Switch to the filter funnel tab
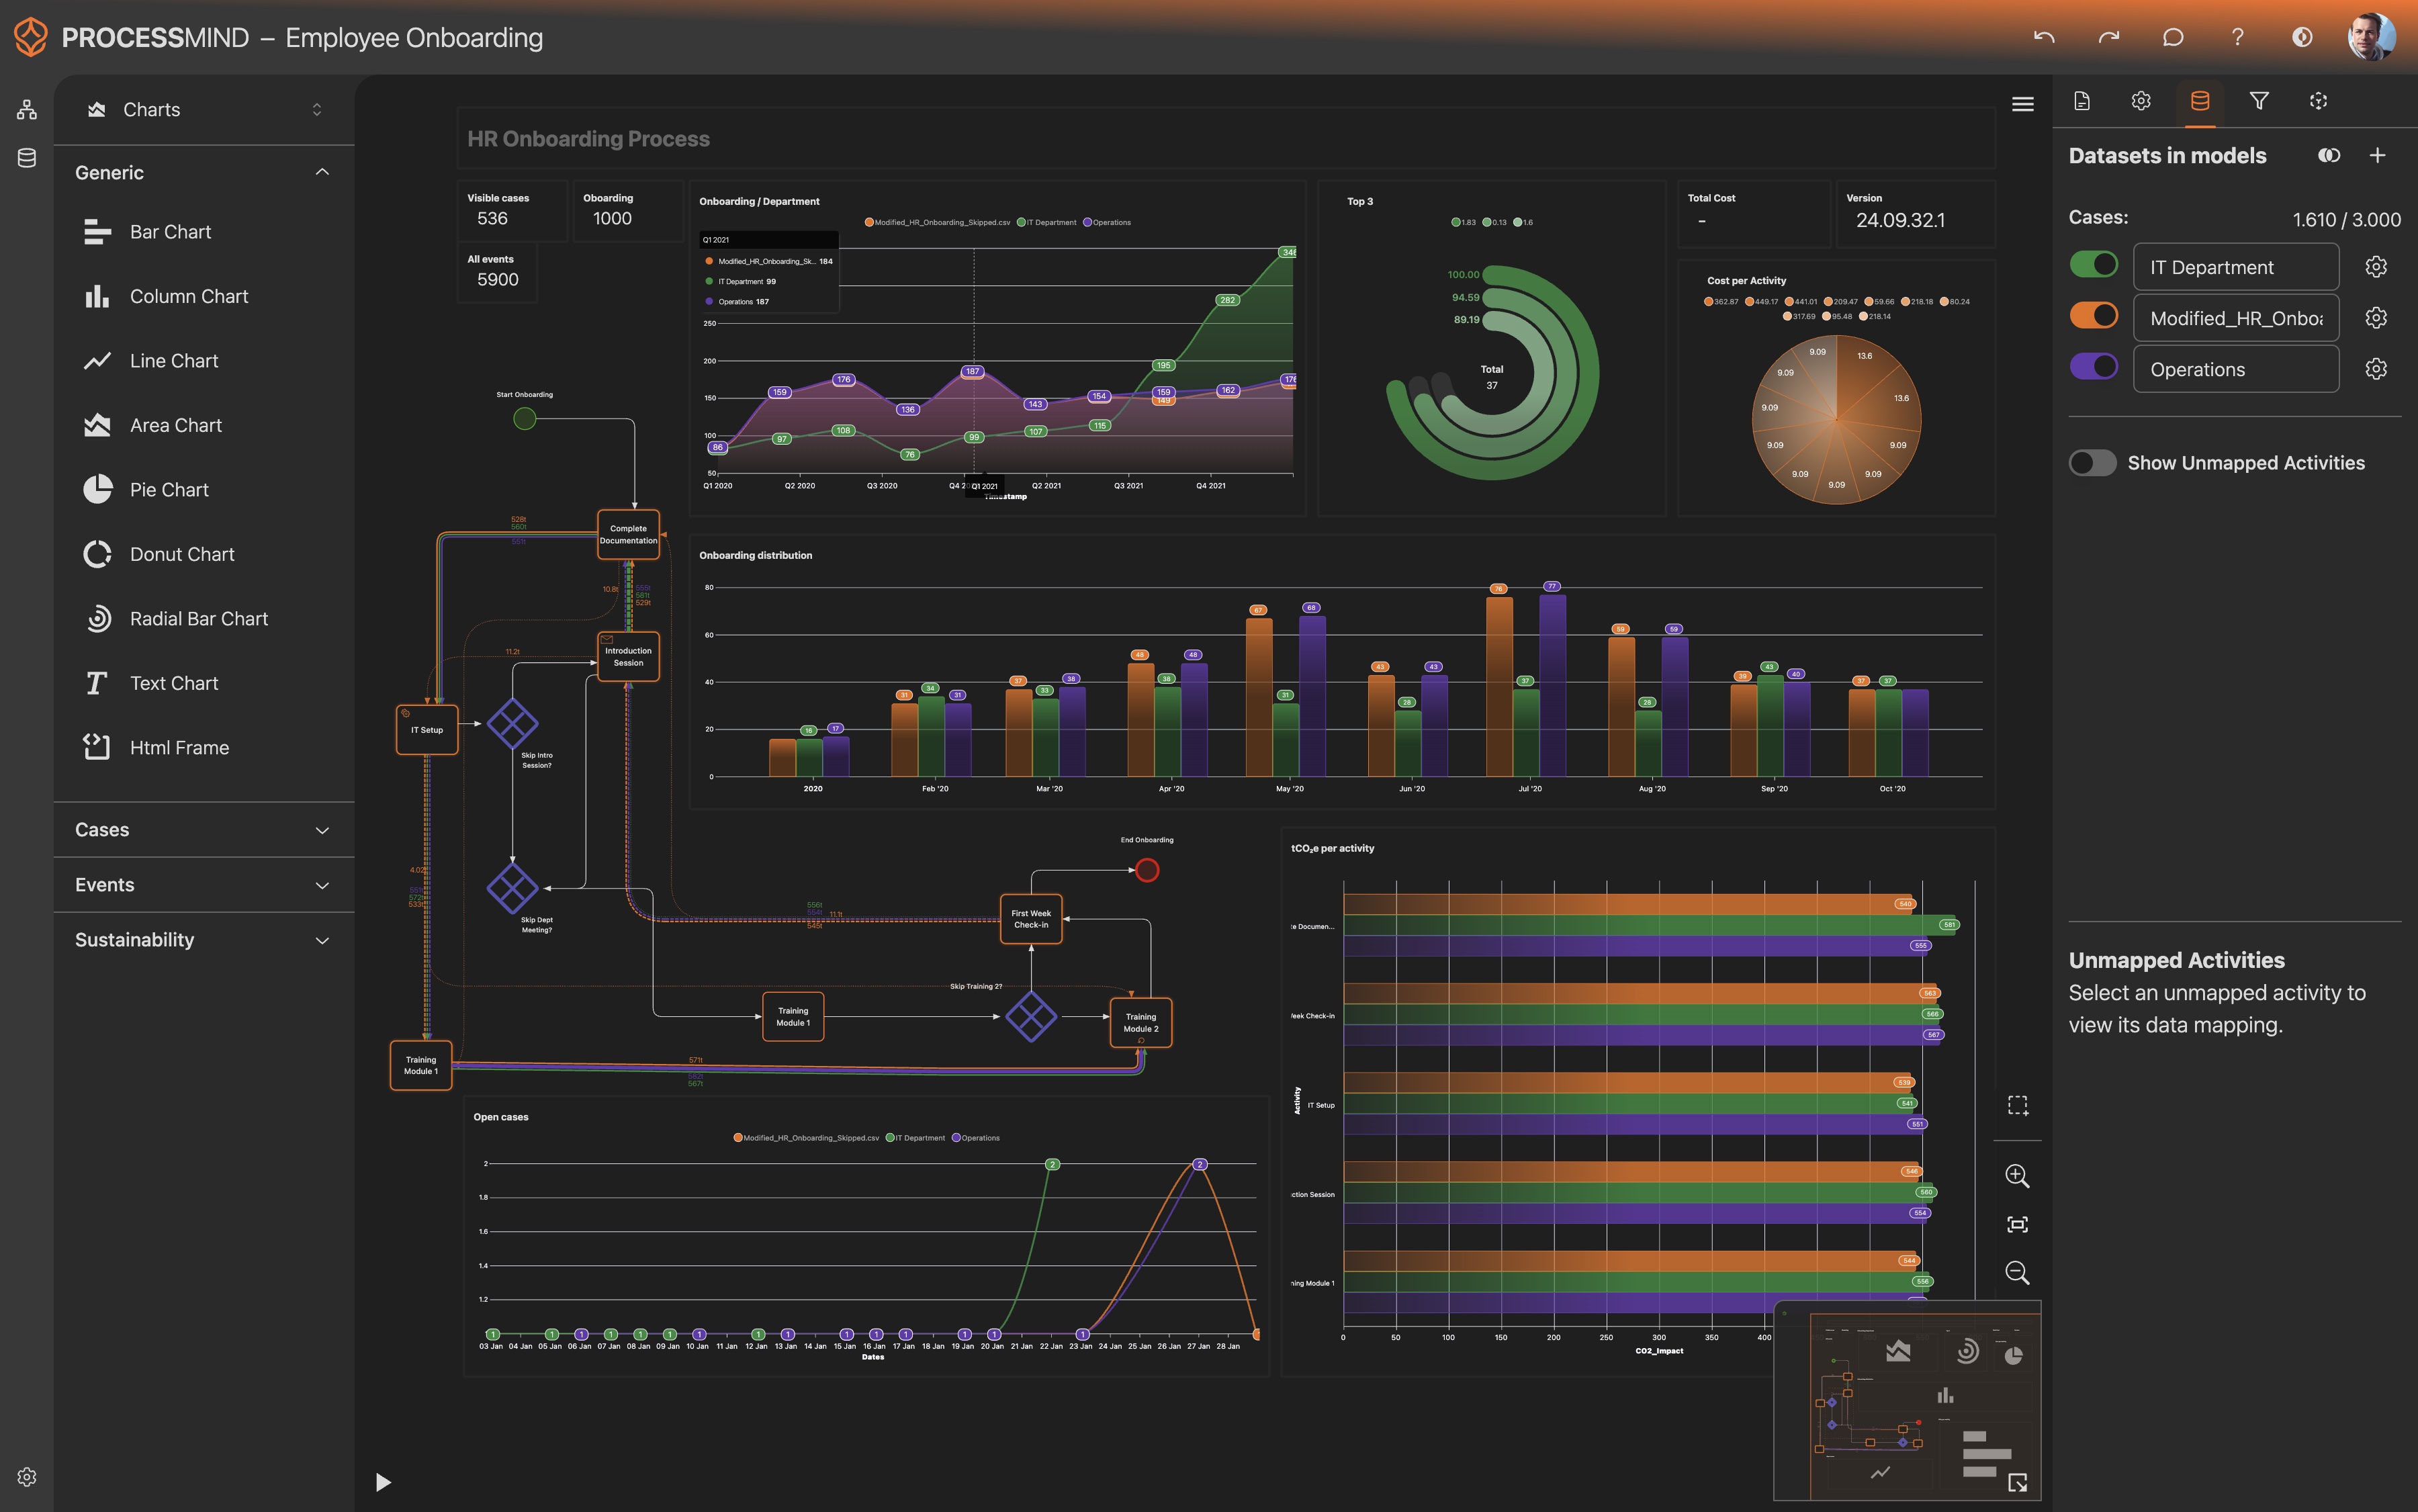 click(2259, 101)
